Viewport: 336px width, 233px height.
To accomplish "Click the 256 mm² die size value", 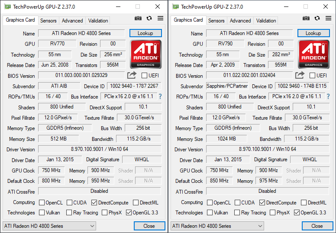I will tap(113, 54).
